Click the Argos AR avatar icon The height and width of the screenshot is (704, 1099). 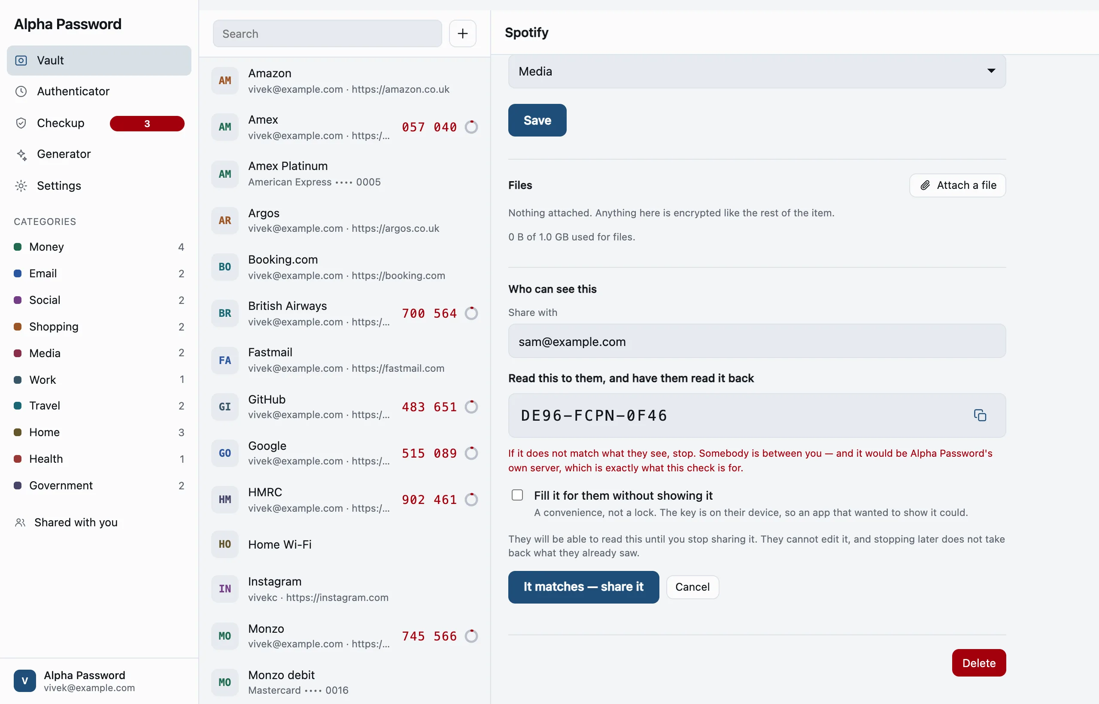click(225, 221)
